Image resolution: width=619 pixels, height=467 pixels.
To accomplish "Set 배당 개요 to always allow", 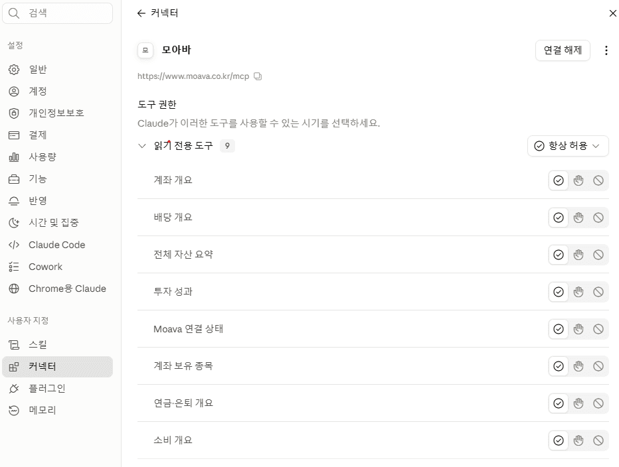I will point(558,218).
